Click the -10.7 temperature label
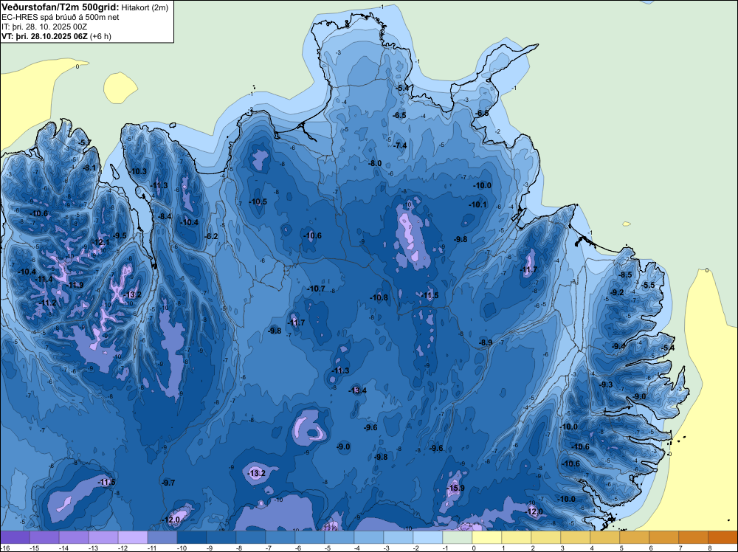Screen dimensions: 738x552 pyautogui.click(x=316, y=289)
